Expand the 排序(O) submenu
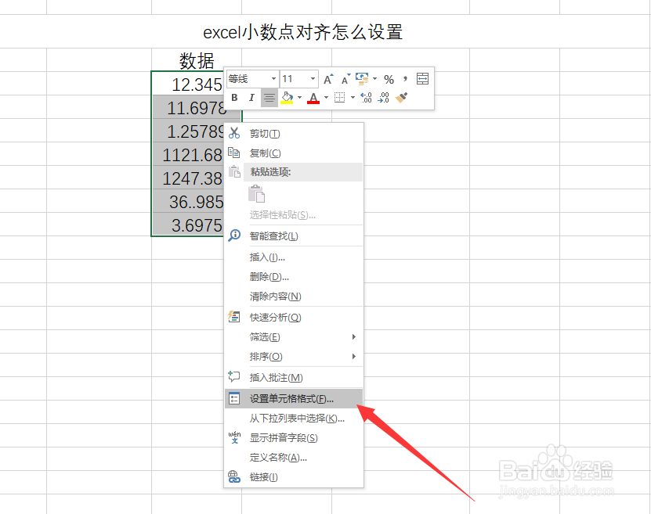 pos(294,356)
